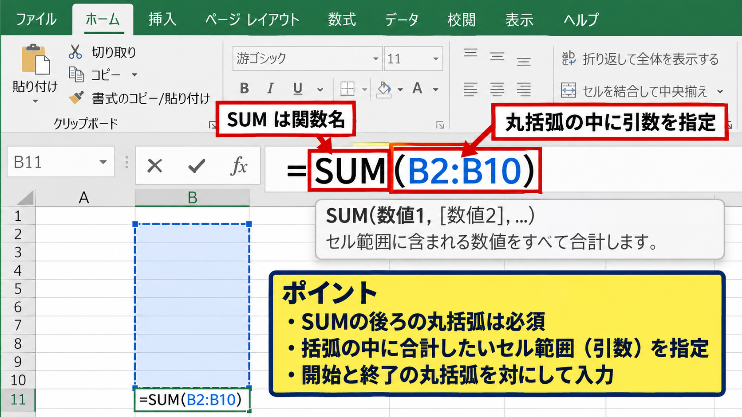Viewport: 742px width, 417px height.
Task: Open the font size dropdown
Action: point(436,58)
